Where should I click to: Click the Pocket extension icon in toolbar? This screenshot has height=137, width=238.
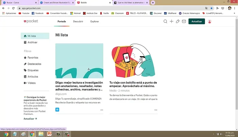[x=223, y=8]
